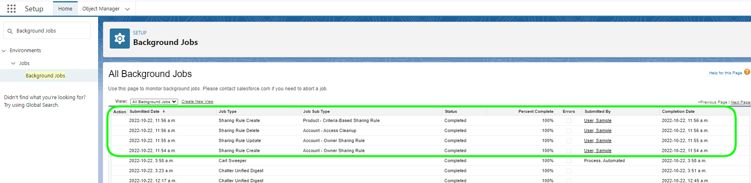The width and height of the screenshot is (751, 183).
Task: Click the Errors column header
Action: pos(569,112)
